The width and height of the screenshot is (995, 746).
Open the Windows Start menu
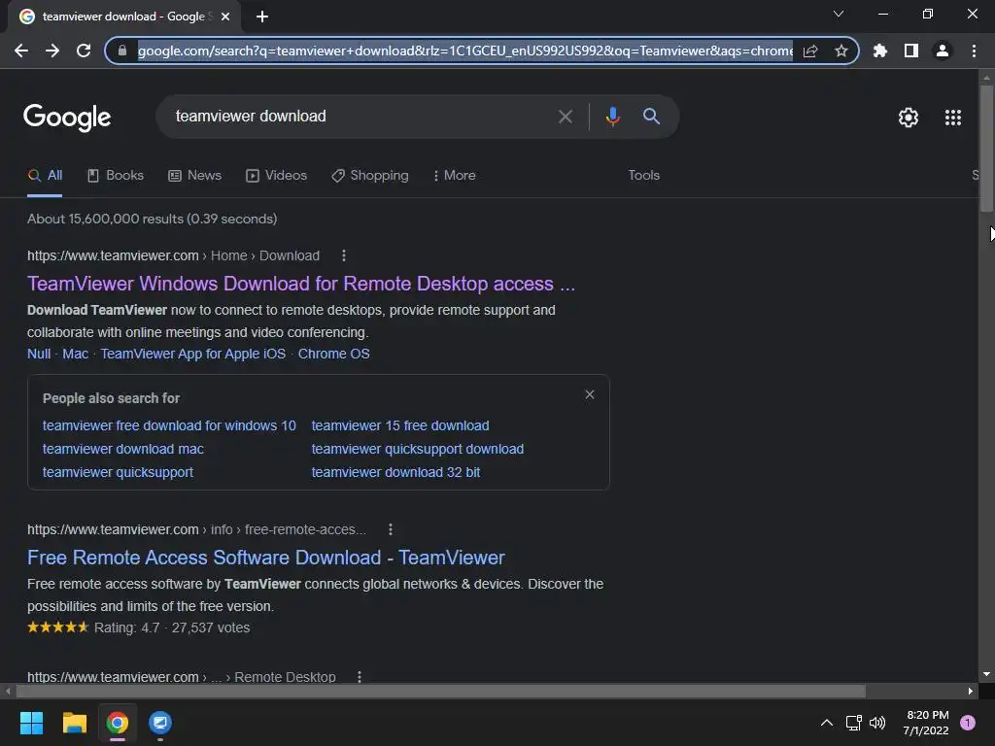point(31,723)
